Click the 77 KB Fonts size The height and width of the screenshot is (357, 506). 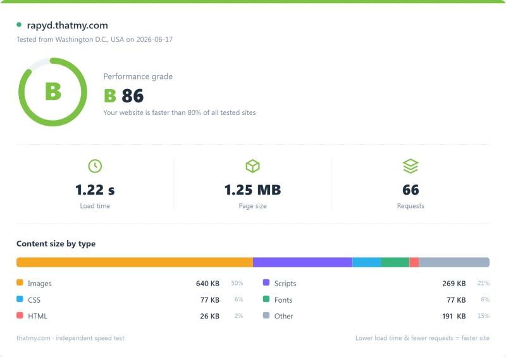[456, 300]
